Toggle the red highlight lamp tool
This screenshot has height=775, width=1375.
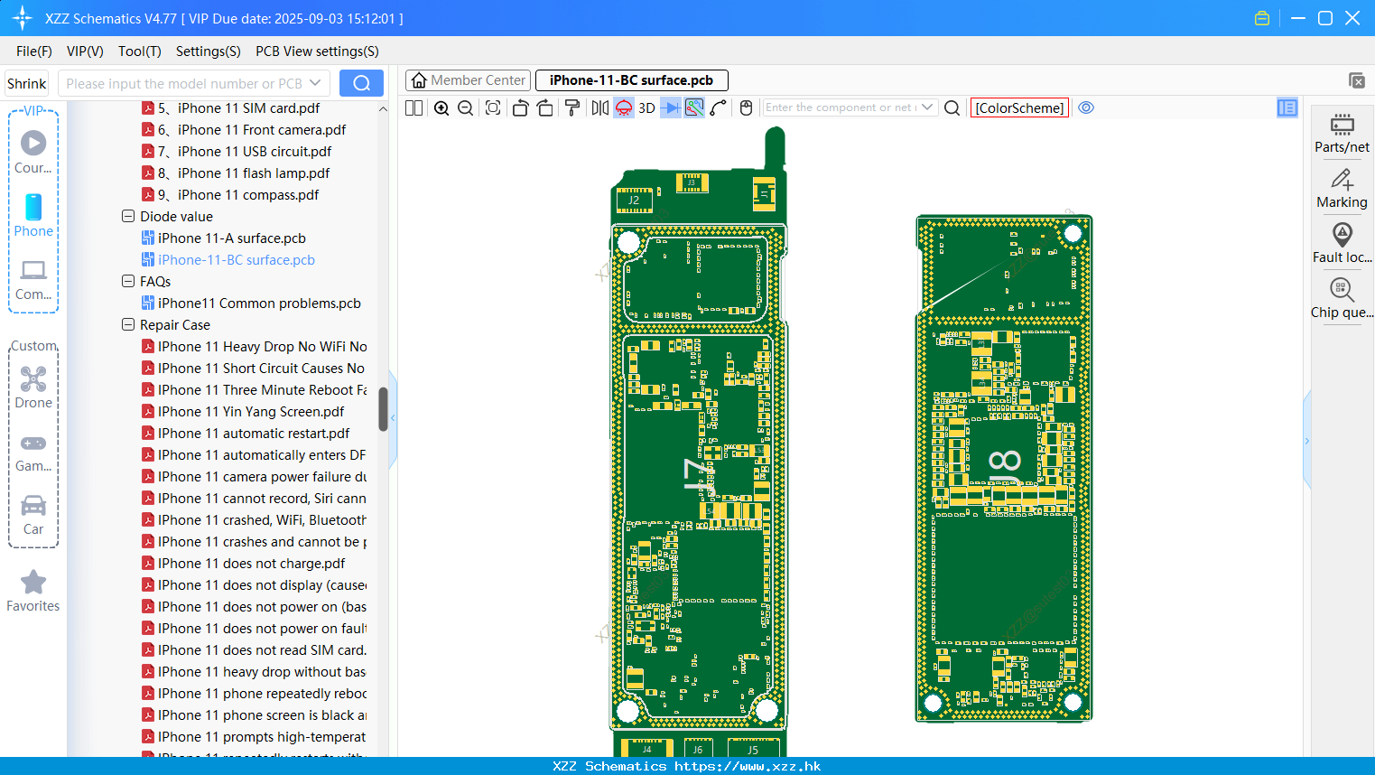[624, 107]
